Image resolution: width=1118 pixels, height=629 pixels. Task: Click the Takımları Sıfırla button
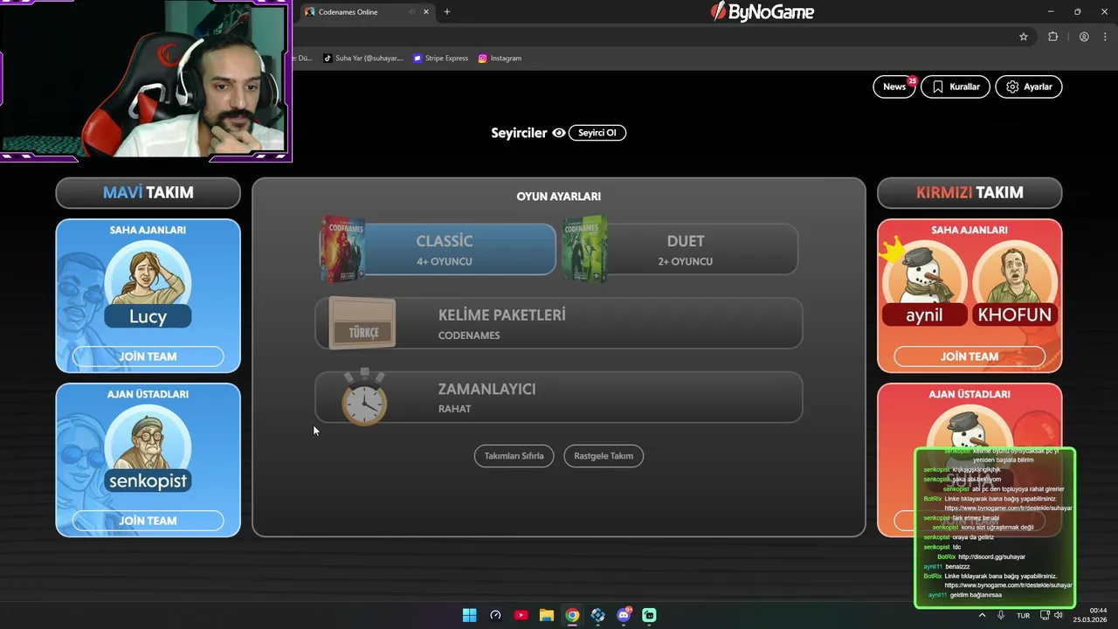514,456
